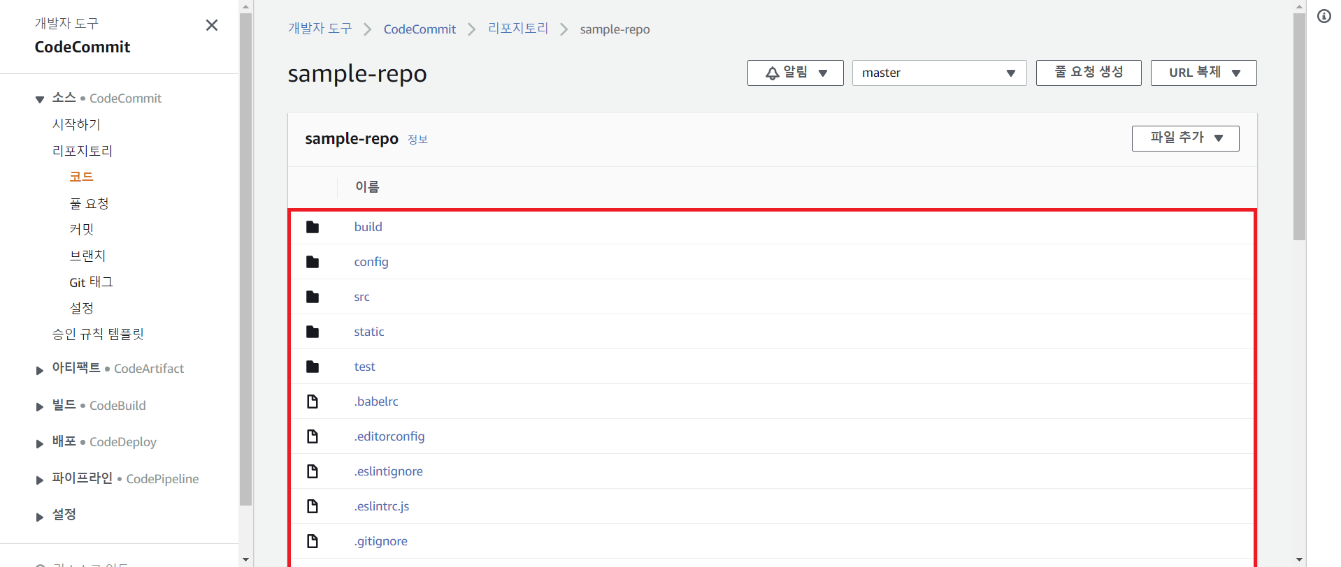The height and width of the screenshot is (567, 1341).
Task: Open the 시작하기 page
Action: (x=76, y=124)
